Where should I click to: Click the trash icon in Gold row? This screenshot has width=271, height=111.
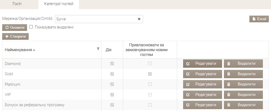tap(229, 74)
